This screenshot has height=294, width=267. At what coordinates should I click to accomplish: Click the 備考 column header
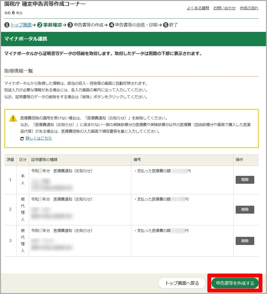[182, 160]
